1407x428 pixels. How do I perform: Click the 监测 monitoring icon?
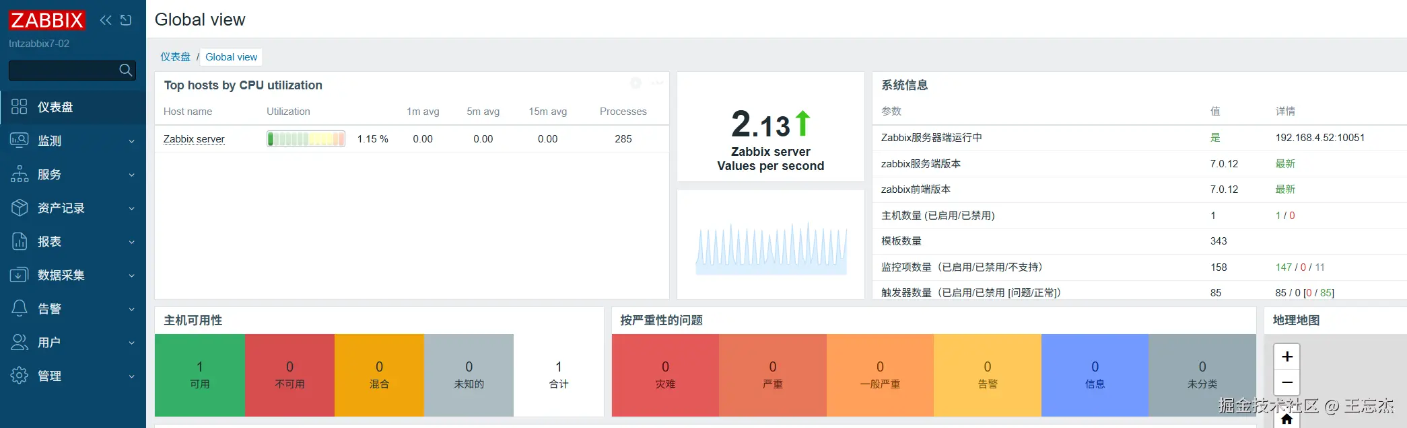[x=20, y=140]
